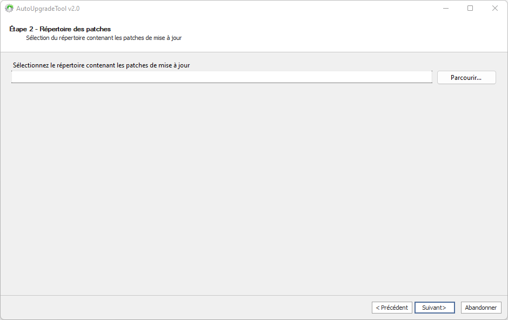Click the Sélectionnez le répertoire field label
Viewport: 508px width, 320px height.
[101, 65]
